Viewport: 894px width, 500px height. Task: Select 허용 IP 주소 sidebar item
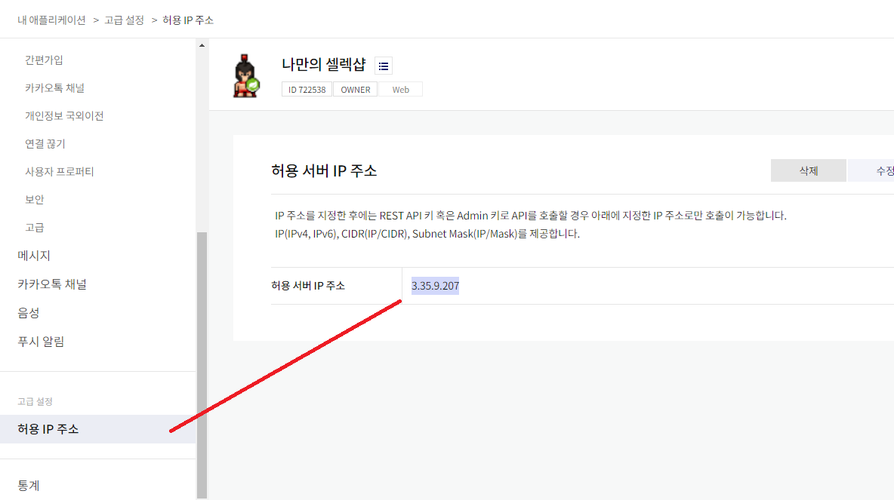pyautogui.click(x=97, y=429)
